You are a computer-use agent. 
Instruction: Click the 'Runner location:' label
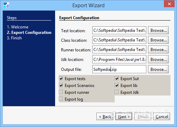[76, 50]
